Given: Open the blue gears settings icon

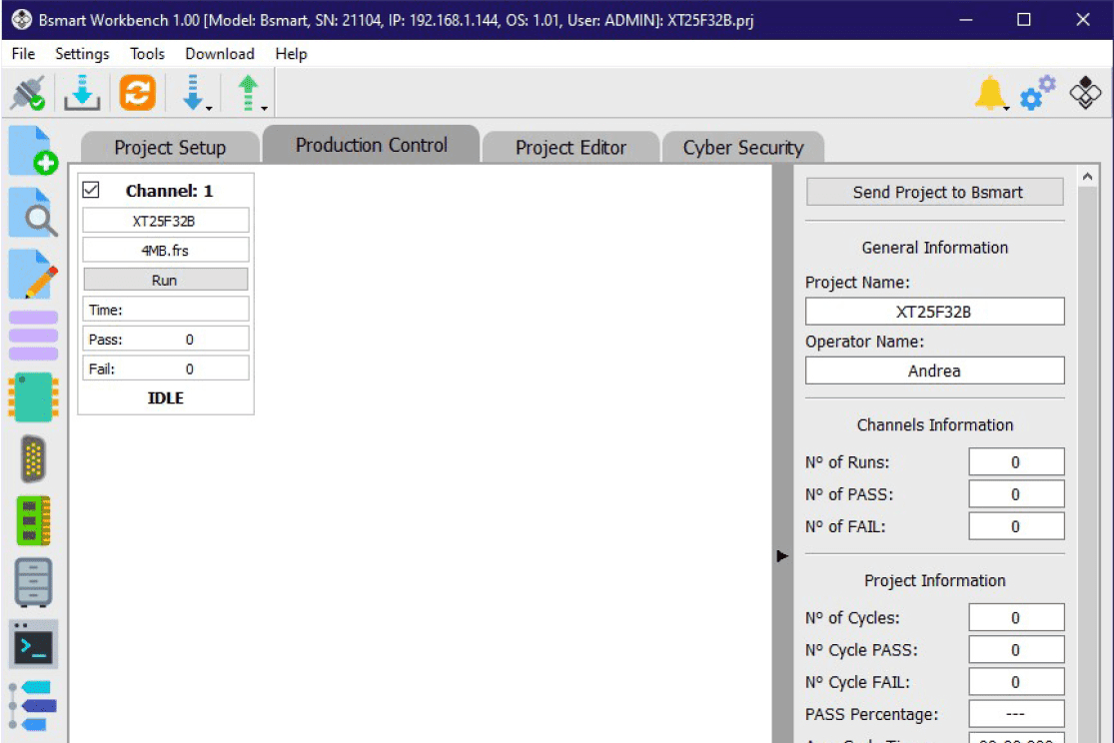Looking at the screenshot, I should coord(1037,93).
